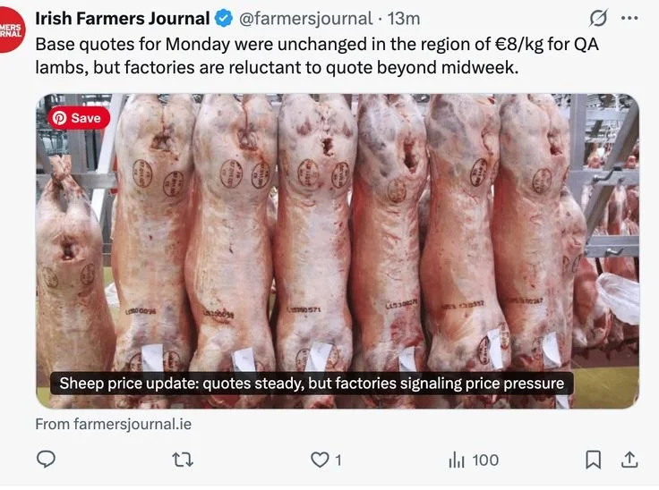Click the Pinterest Save button on the image
This screenshot has width=659, height=490.
coord(79,118)
